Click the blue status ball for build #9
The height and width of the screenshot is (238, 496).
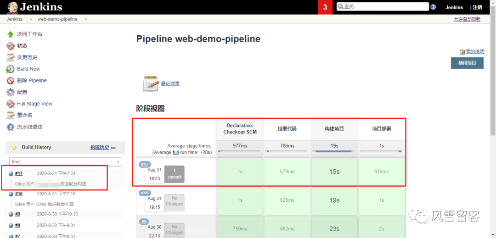[x=11, y=214]
